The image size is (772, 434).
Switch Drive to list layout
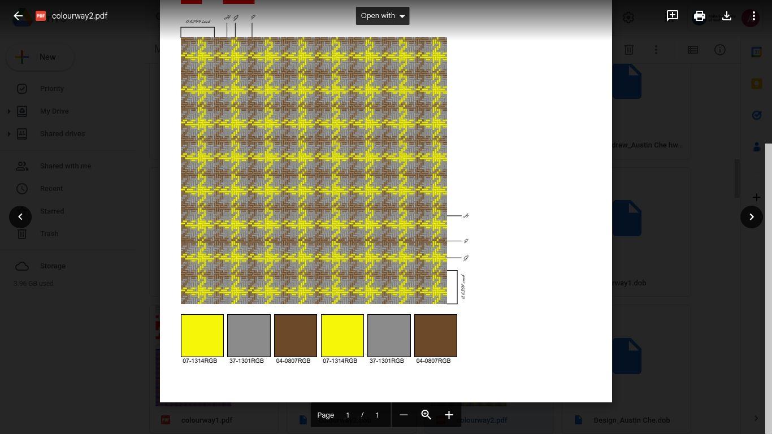point(693,50)
